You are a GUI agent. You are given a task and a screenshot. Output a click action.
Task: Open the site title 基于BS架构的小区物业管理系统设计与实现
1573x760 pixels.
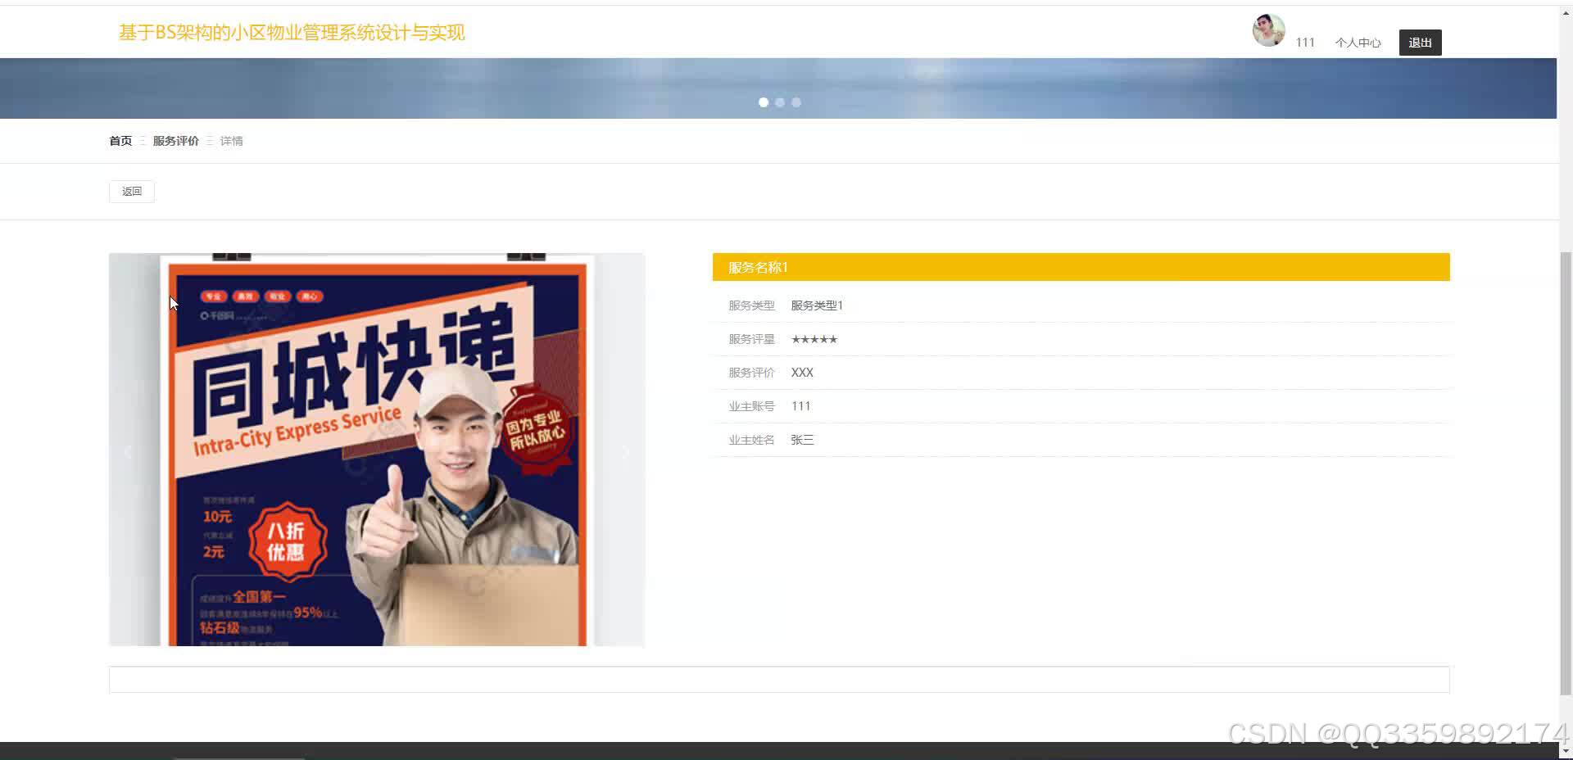(x=292, y=33)
